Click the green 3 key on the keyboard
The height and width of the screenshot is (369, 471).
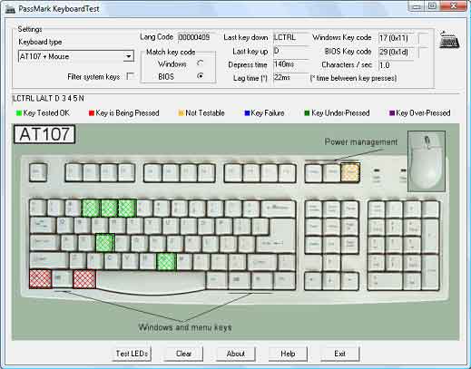point(91,209)
